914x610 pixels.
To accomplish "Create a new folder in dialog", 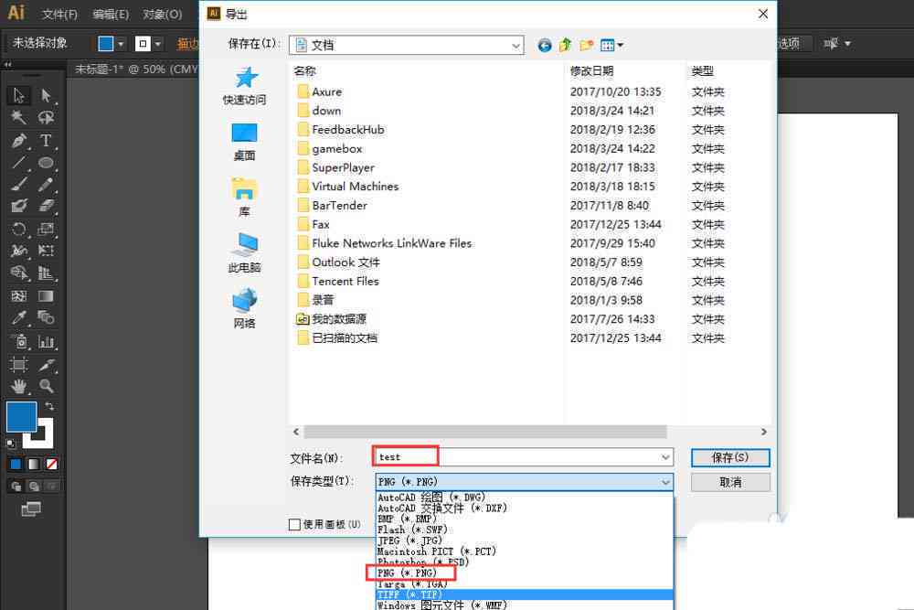I will 586,45.
